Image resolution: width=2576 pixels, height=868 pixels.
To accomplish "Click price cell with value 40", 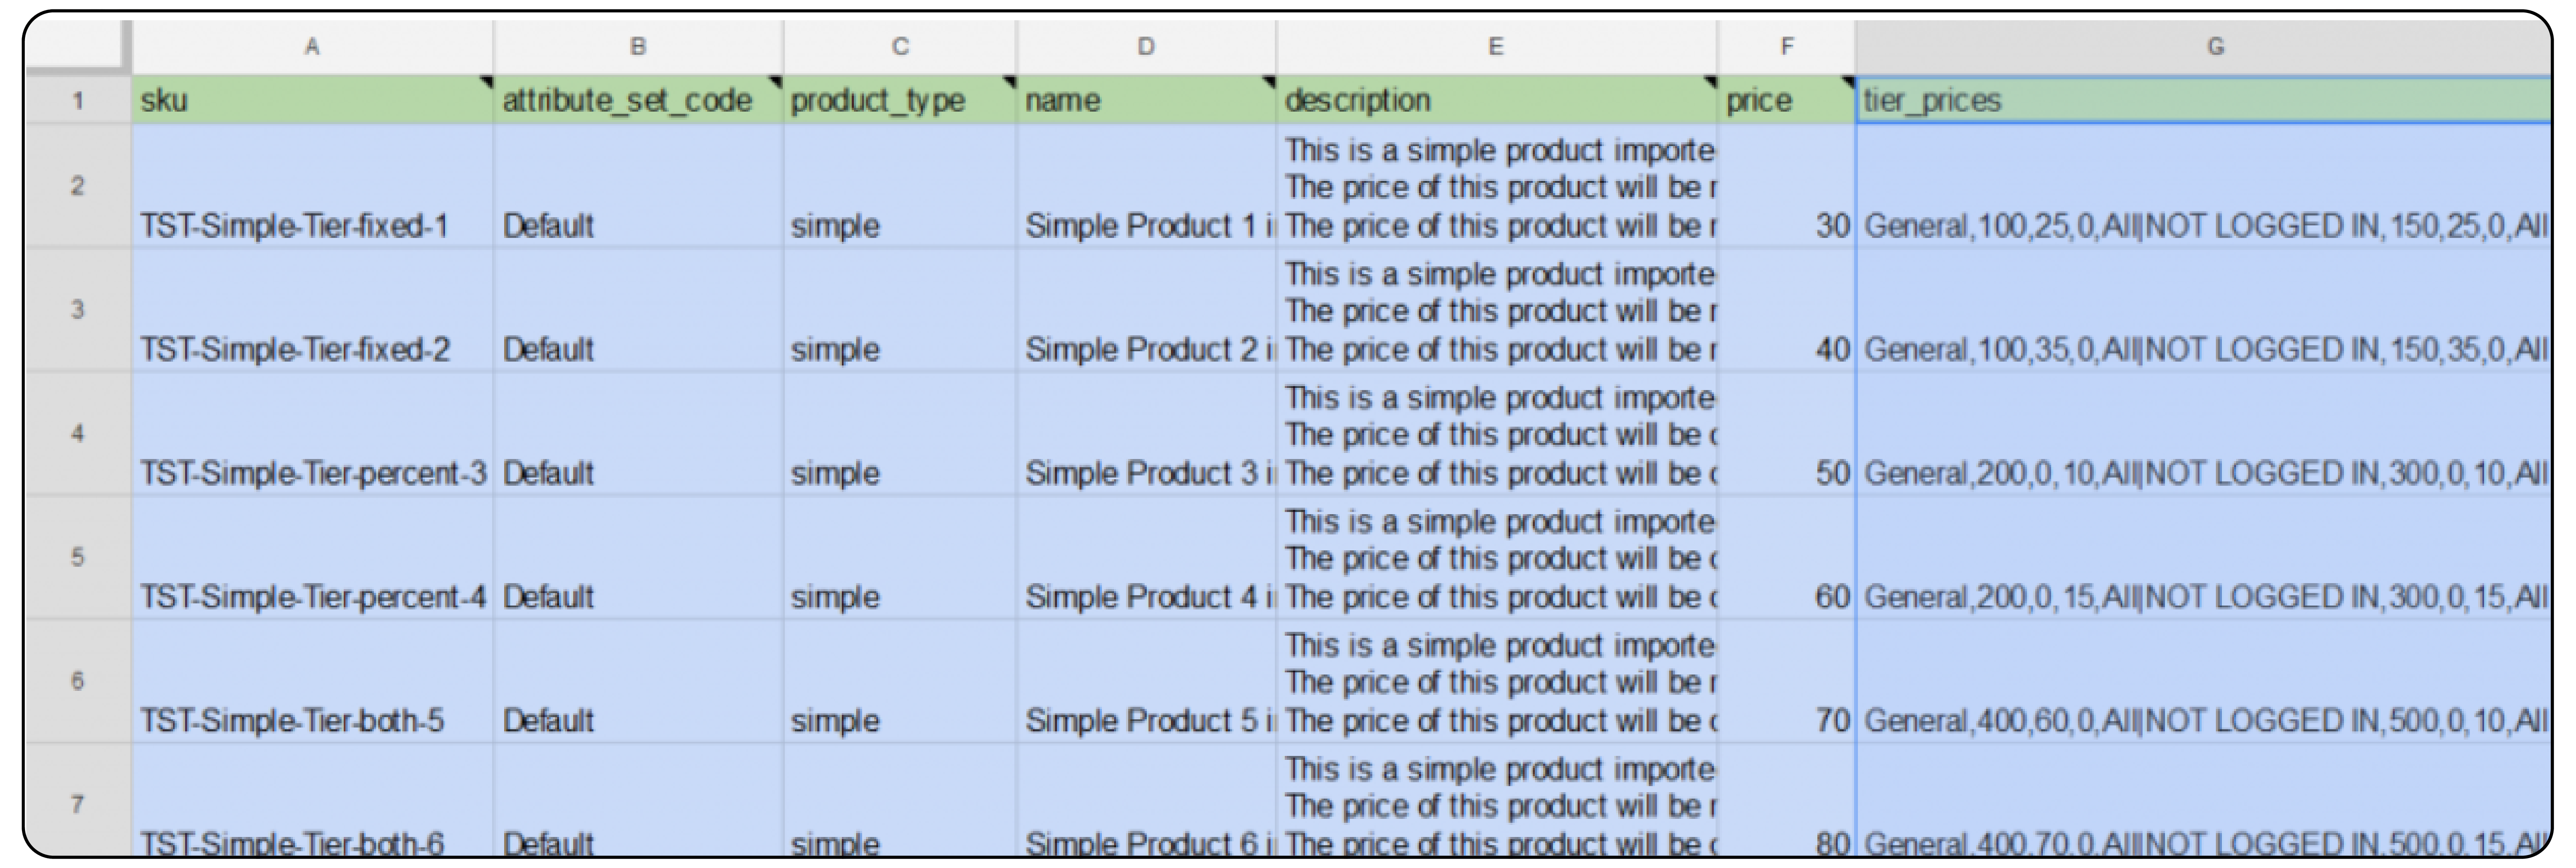I will [1787, 309].
